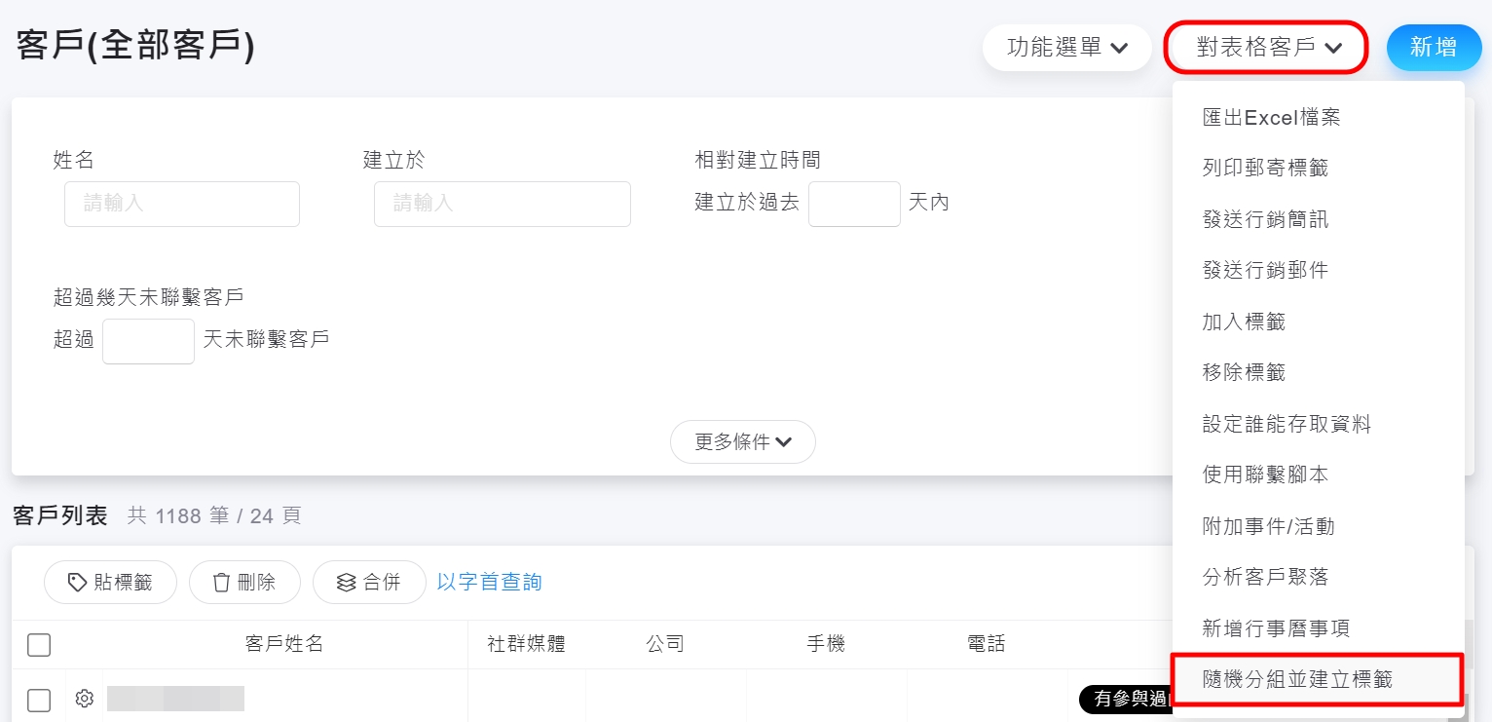
Task: Click the 姓名 input field
Action: [x=182, y=204]
